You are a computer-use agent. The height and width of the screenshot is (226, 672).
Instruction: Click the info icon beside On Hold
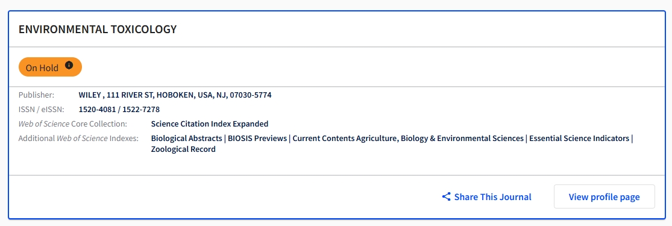(69, 65)
